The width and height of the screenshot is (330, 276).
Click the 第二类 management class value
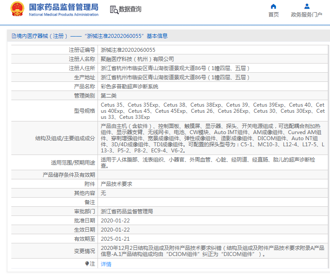coord(108,96)
